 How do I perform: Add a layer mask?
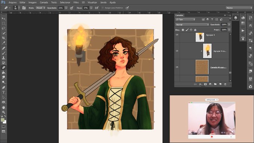[x=205, y=84]
